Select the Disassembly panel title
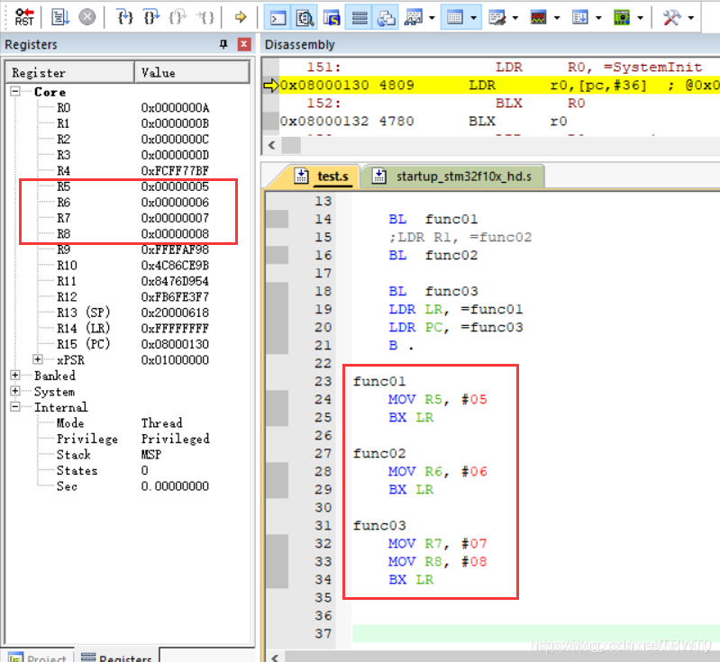Viewport: 720px width, 662px height. [300, 44]
